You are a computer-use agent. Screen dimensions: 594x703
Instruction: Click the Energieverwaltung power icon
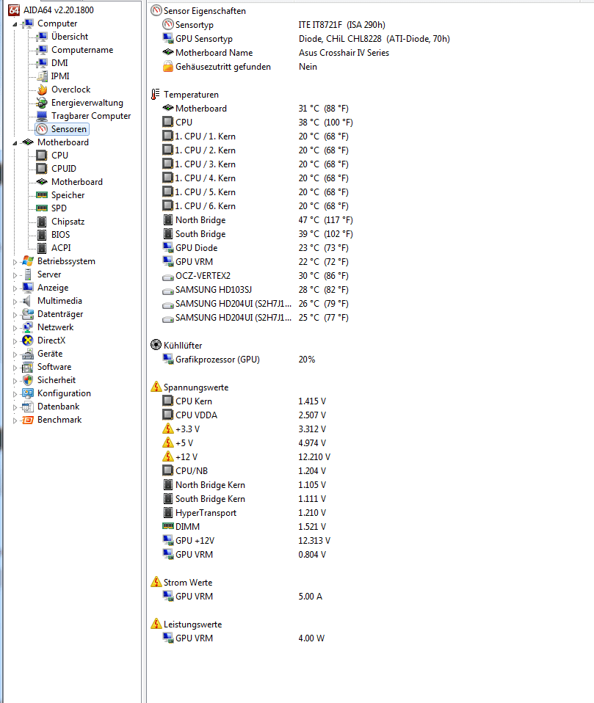pyautogui.click(x=42, y=103)
